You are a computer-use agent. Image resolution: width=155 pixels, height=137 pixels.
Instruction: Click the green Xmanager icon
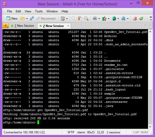pyautogui.click(x=141, y=19)
